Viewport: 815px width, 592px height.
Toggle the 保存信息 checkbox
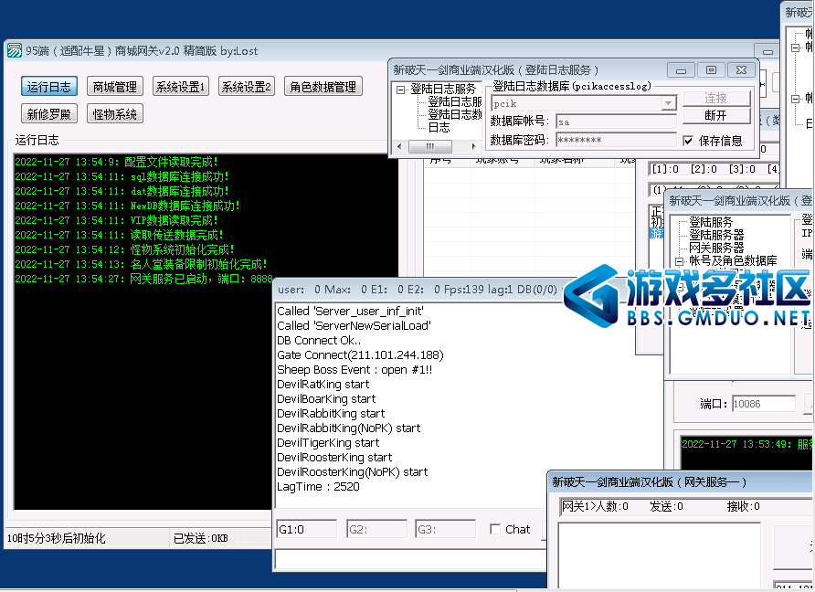[688, 141]
